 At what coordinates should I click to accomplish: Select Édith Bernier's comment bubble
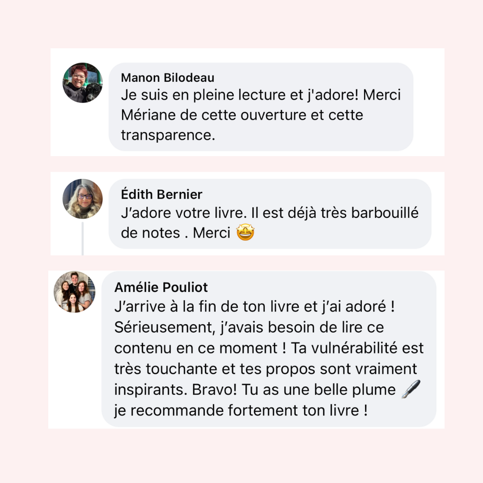tap(270, 213)
